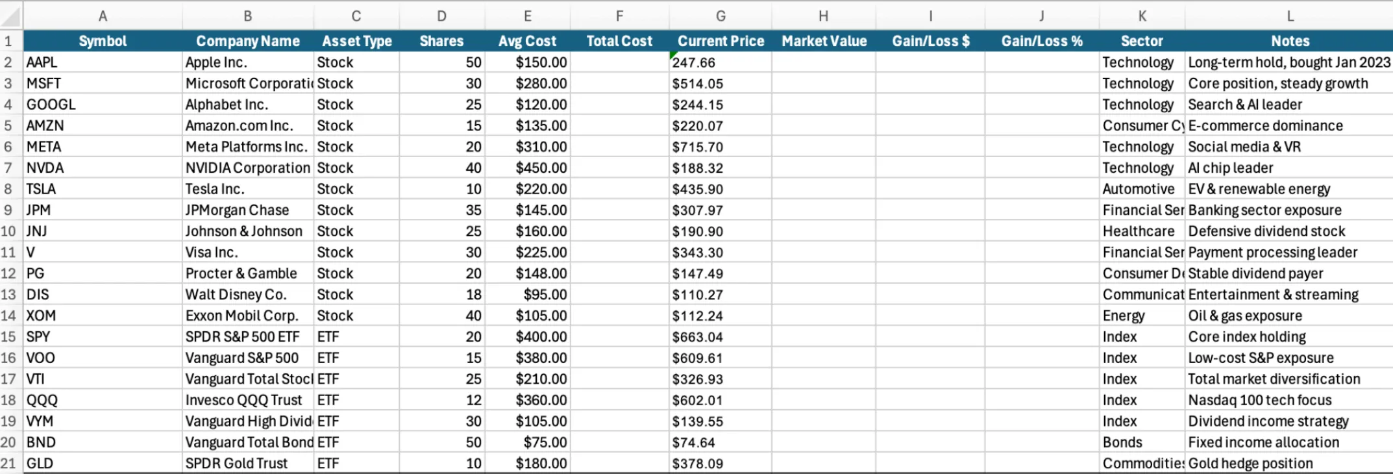Select the Shares cell showing 50 for BND
The width and height of the screenshot is (1393, 474).
(x=441, y=442)
